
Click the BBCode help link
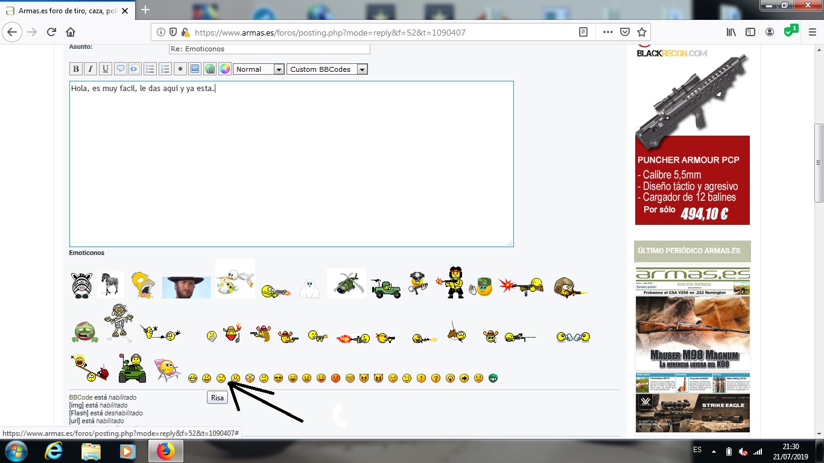[81, 397]
